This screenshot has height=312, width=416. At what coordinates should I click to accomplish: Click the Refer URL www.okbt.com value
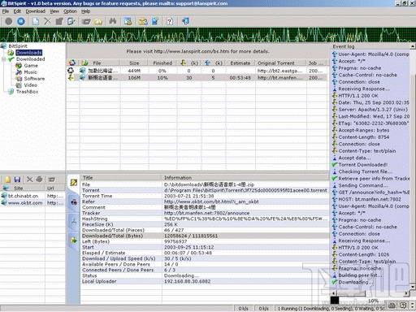click(211, 201)
